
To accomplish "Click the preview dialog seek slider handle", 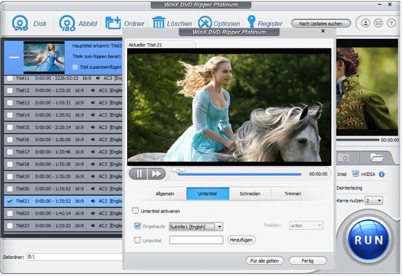I will point(178,170).
